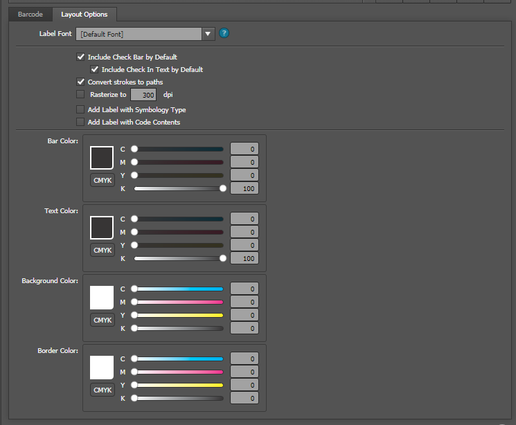Click the Background Color white swatch
The image size is (516, 425).
(x=102, y=298)
